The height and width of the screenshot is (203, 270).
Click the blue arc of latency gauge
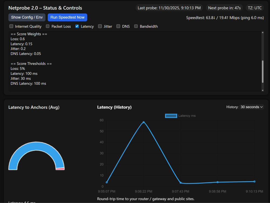point(36,146)
